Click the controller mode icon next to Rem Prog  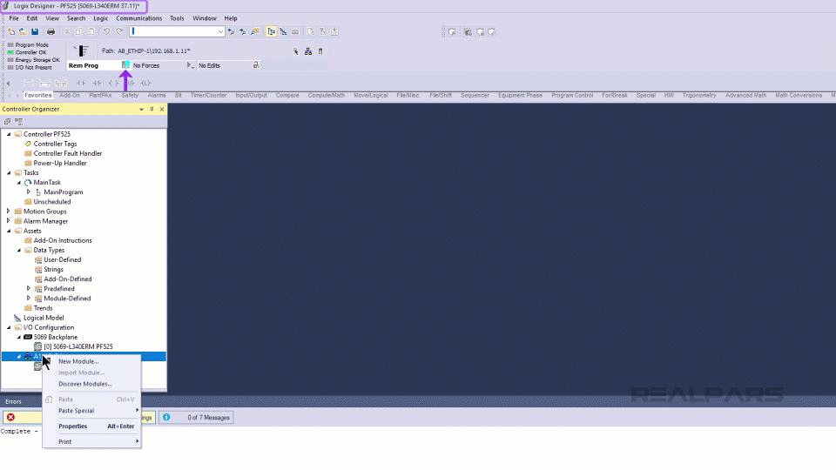[125, 65]
